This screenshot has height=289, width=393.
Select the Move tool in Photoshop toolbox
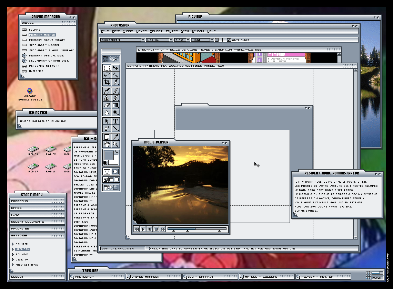(x=115, y=68)
